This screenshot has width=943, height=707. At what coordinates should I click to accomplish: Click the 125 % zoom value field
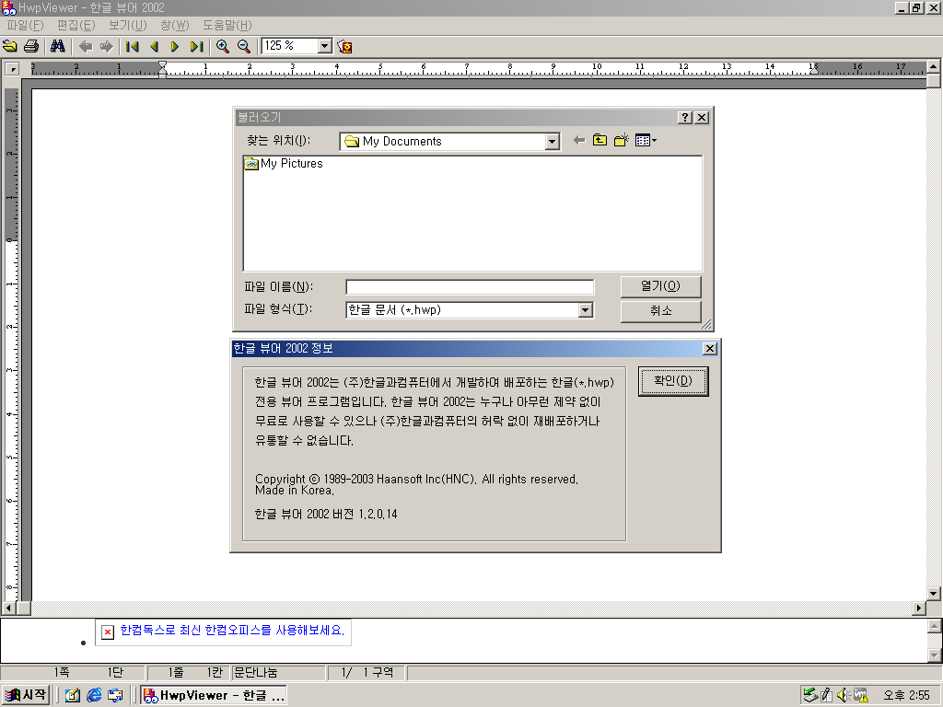click(x=290, y=46)
